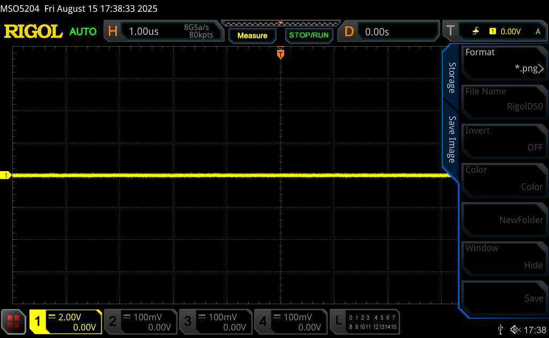Change the Color image setting
This screenshot has height=338, width=549.
(x=504, y=178)
